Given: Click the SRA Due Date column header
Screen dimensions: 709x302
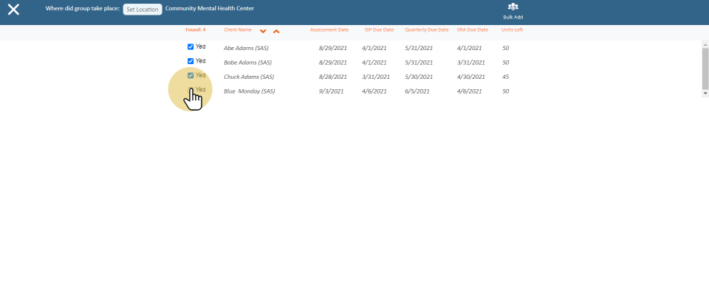Looking at the screenshot, I should [x=473, y=30].
